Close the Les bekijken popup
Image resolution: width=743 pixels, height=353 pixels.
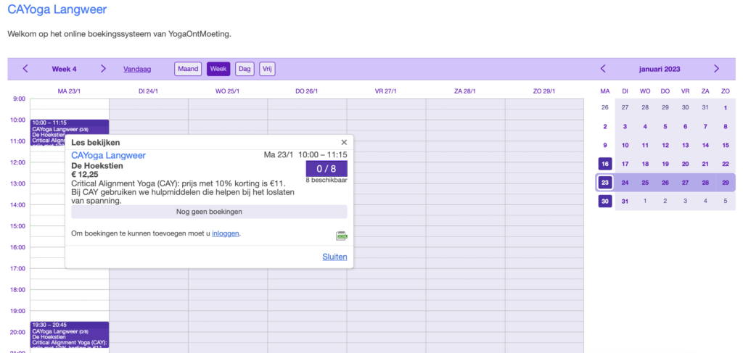344,142
